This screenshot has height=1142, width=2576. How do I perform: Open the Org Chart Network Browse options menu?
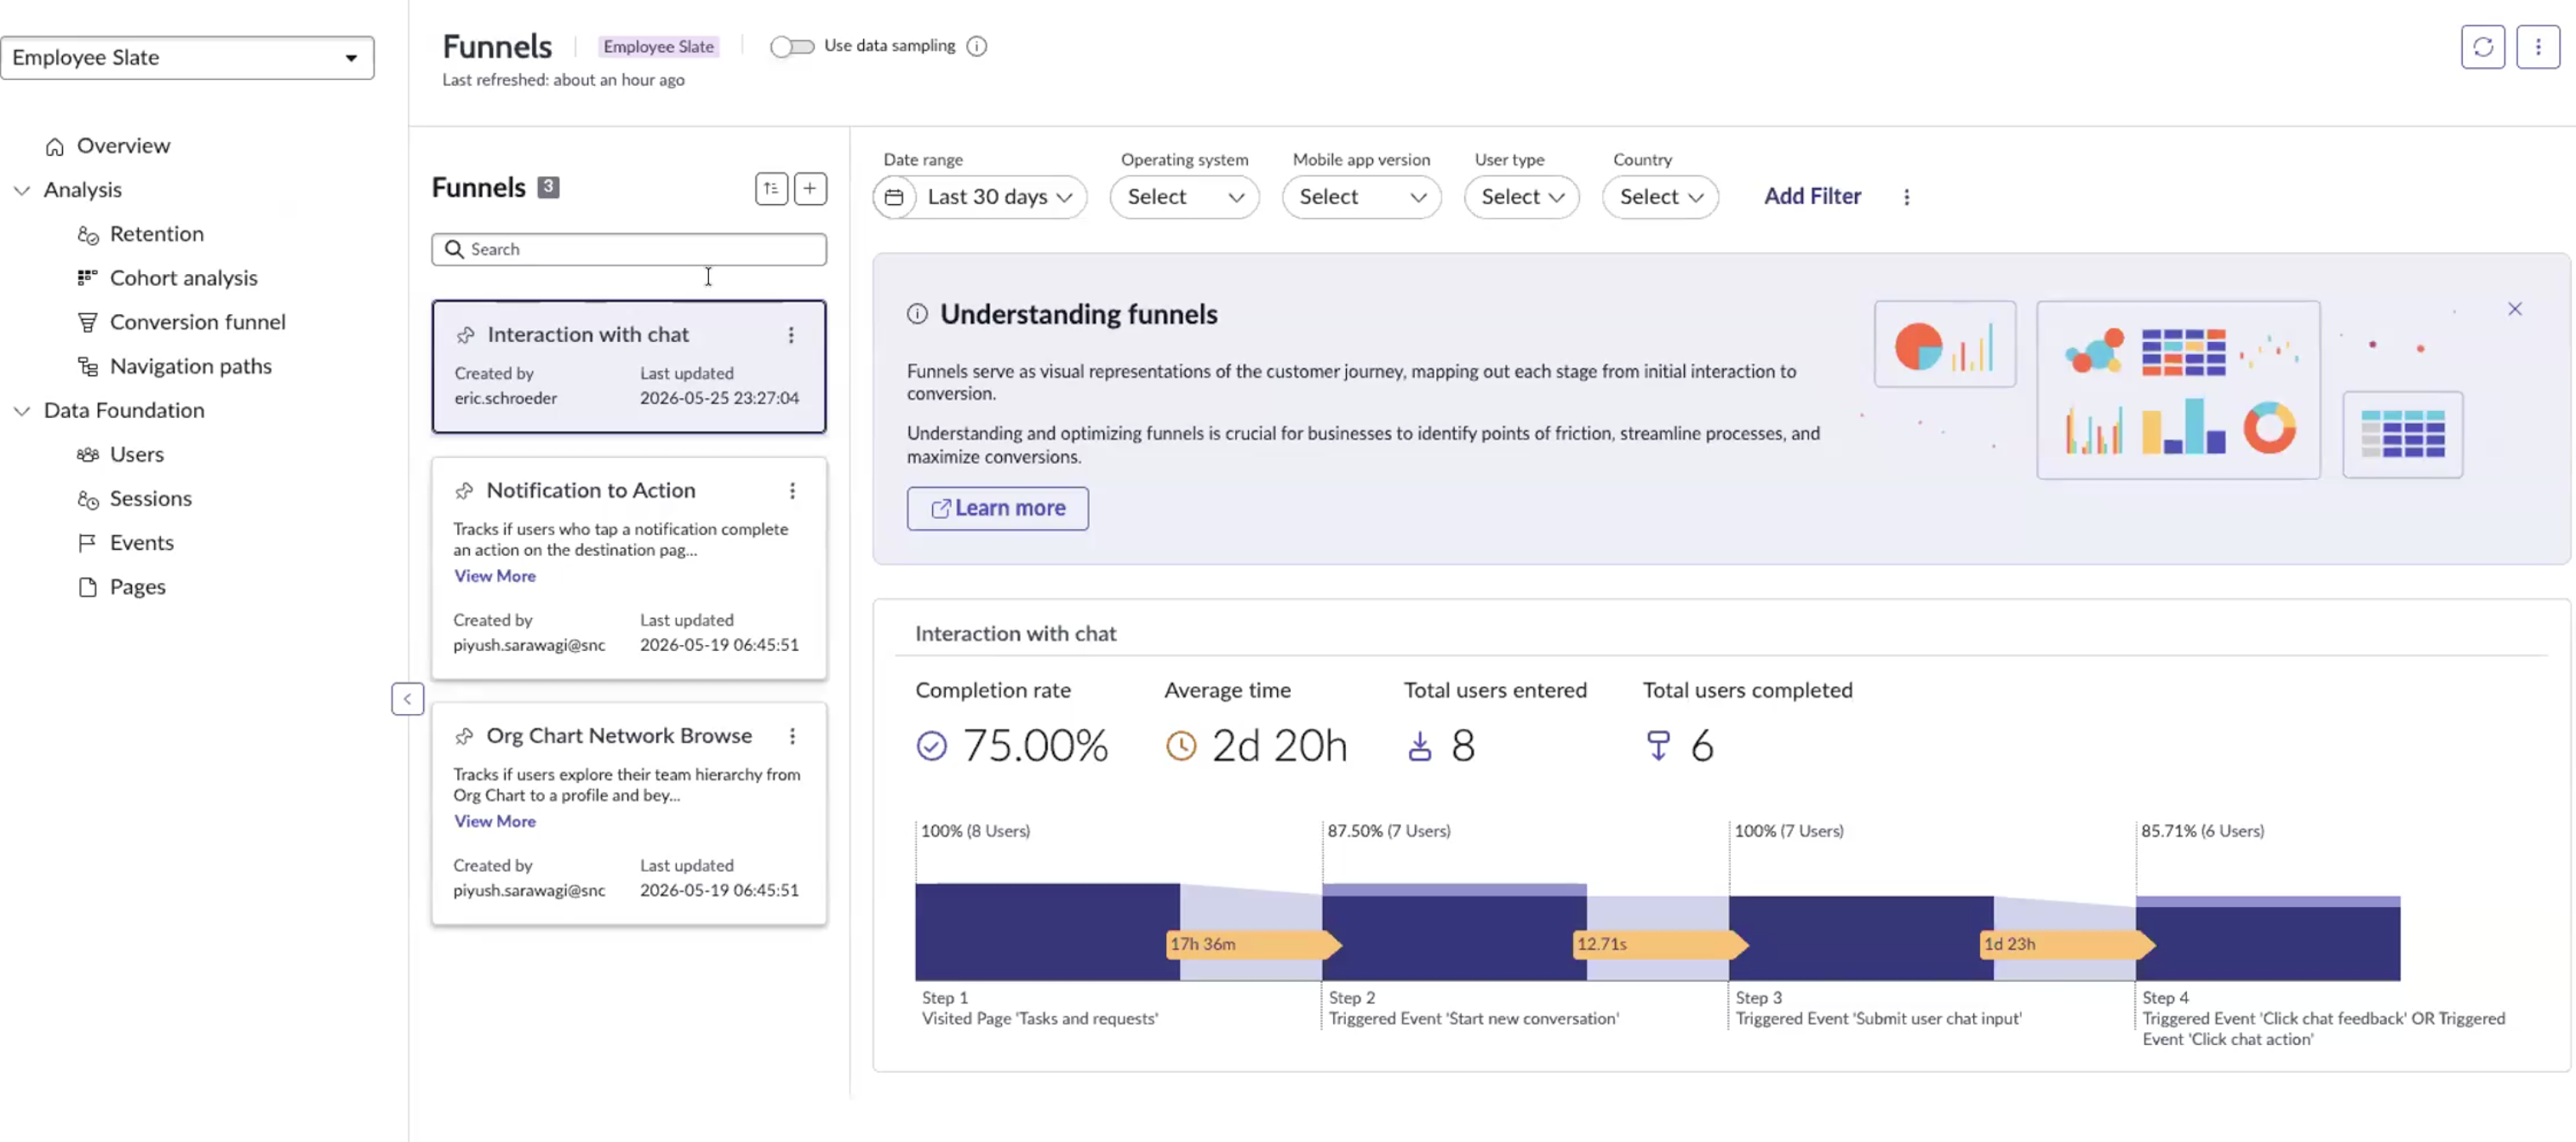792,736
